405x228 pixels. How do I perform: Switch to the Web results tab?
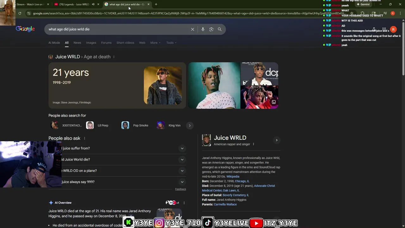[142, 43]
